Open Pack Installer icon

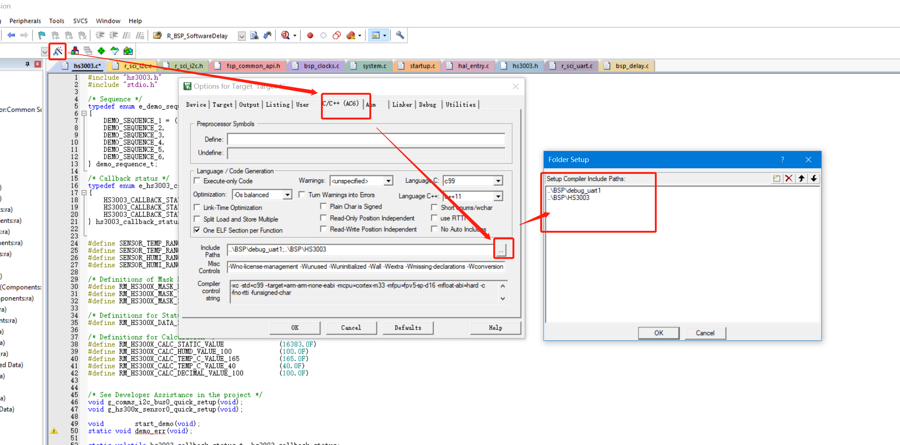[x=128, y=51]
